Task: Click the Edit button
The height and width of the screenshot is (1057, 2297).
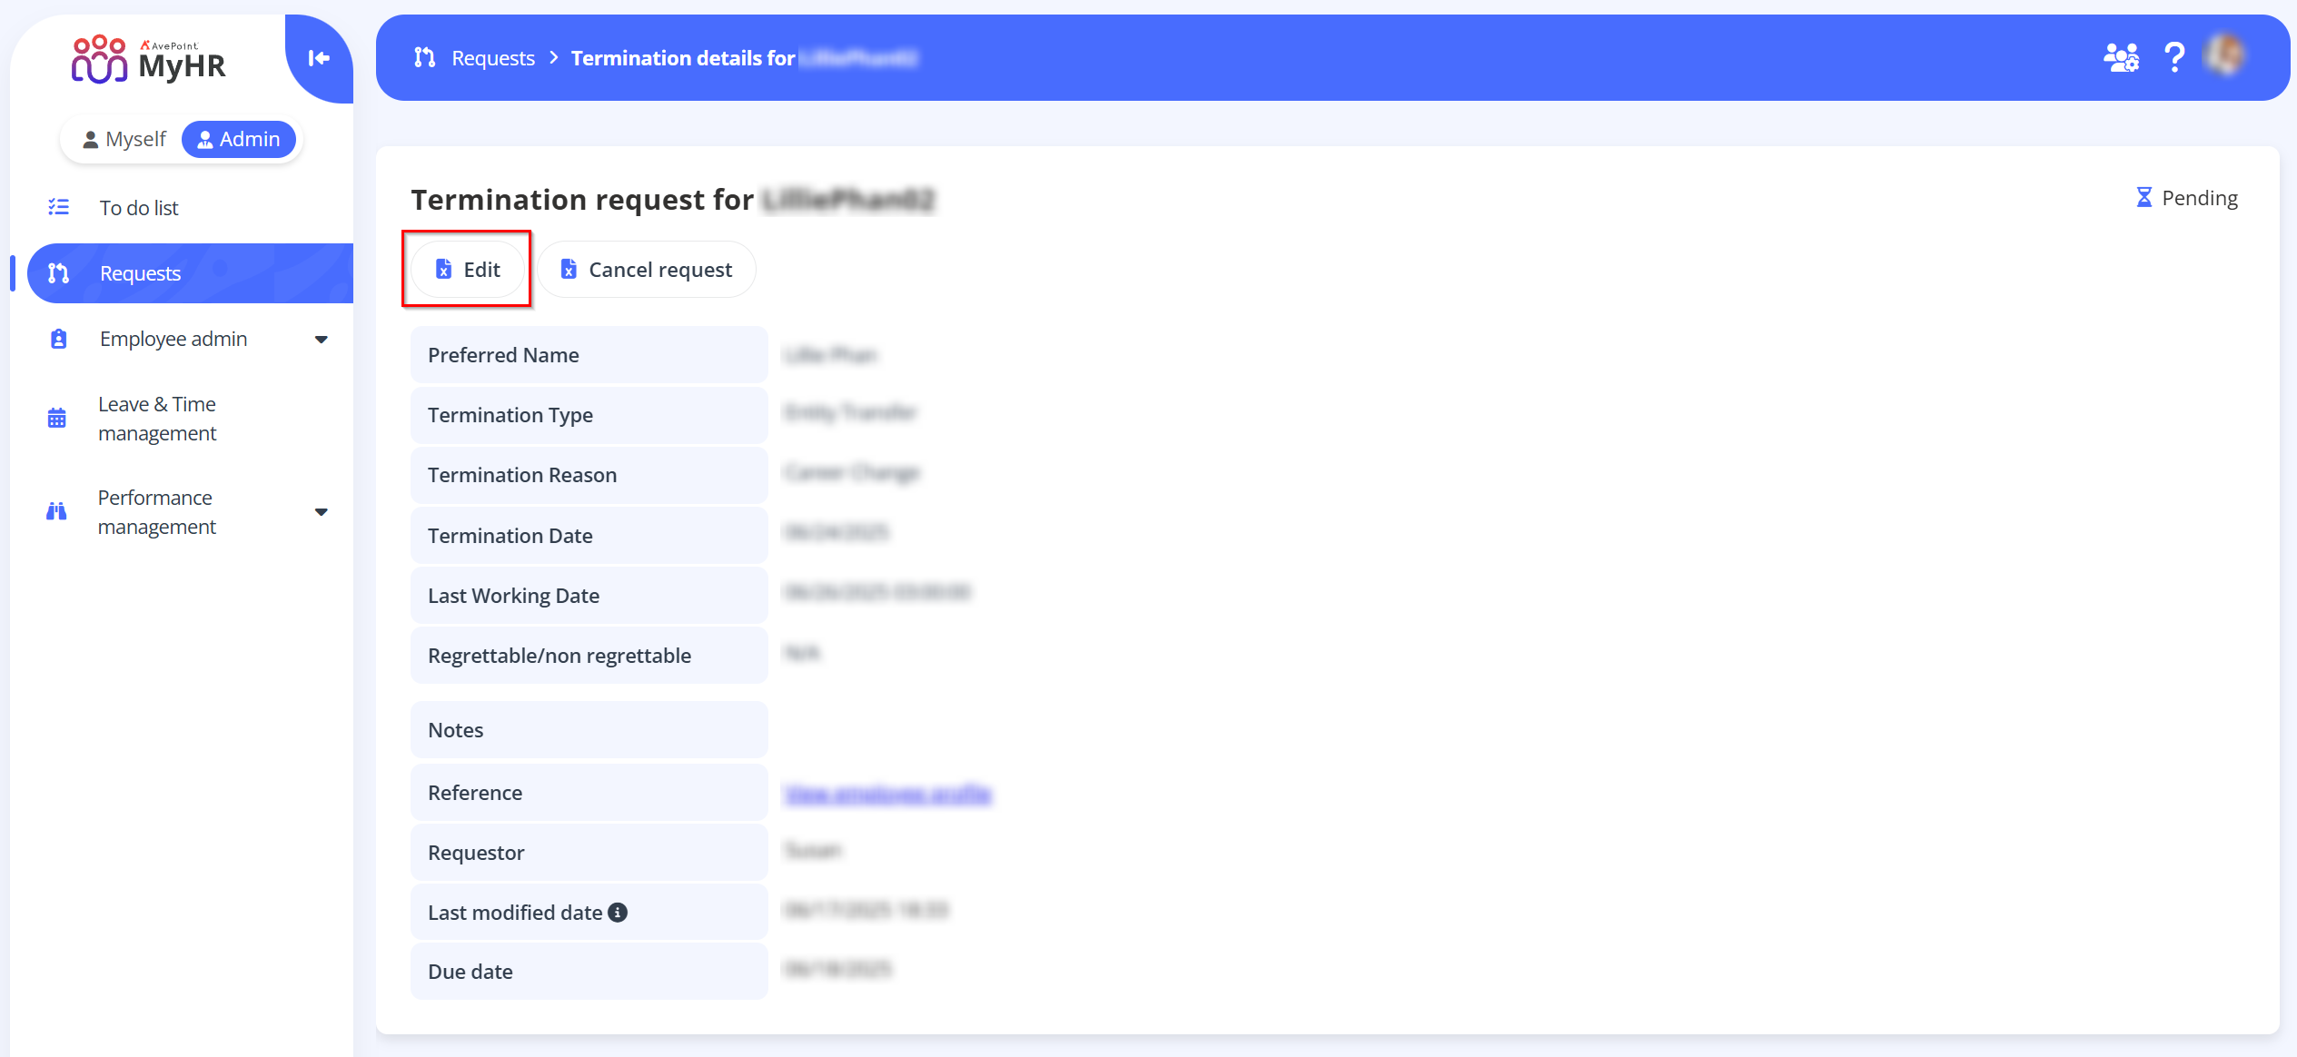Action: click(x=468, y=270)
